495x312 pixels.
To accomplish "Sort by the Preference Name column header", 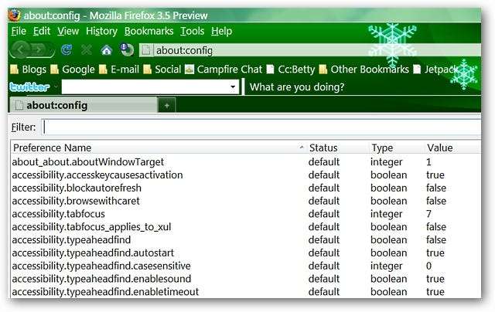I will point(158,148).
